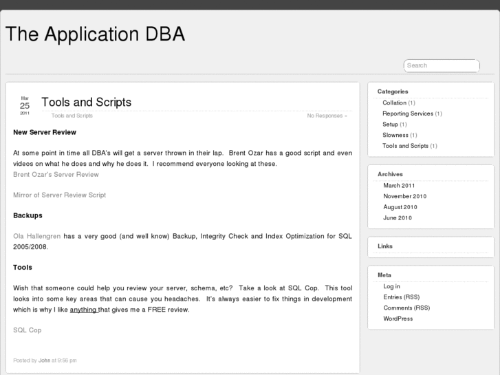Select the Collation category
Viewport: 500px width, 375px height.
pyautogui.click(x=395, y=103)
